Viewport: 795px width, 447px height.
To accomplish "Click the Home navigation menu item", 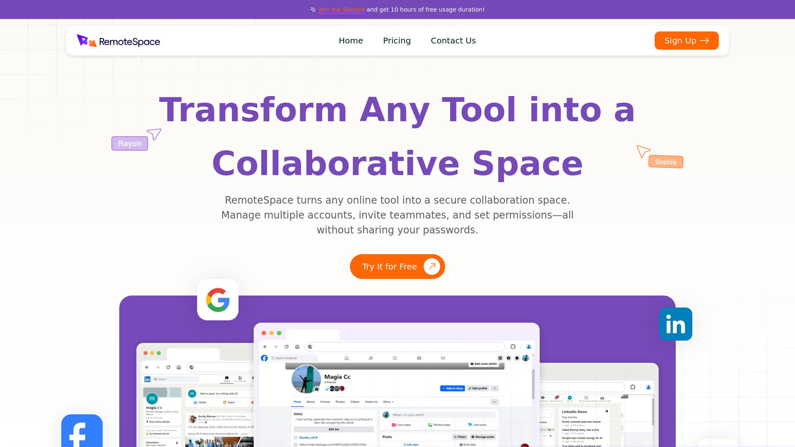I will pos(351,41).
